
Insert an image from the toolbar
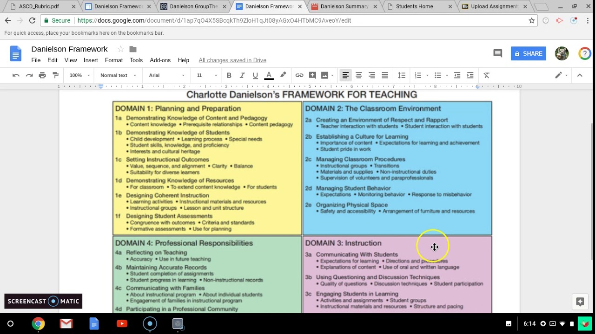point(324,75)
